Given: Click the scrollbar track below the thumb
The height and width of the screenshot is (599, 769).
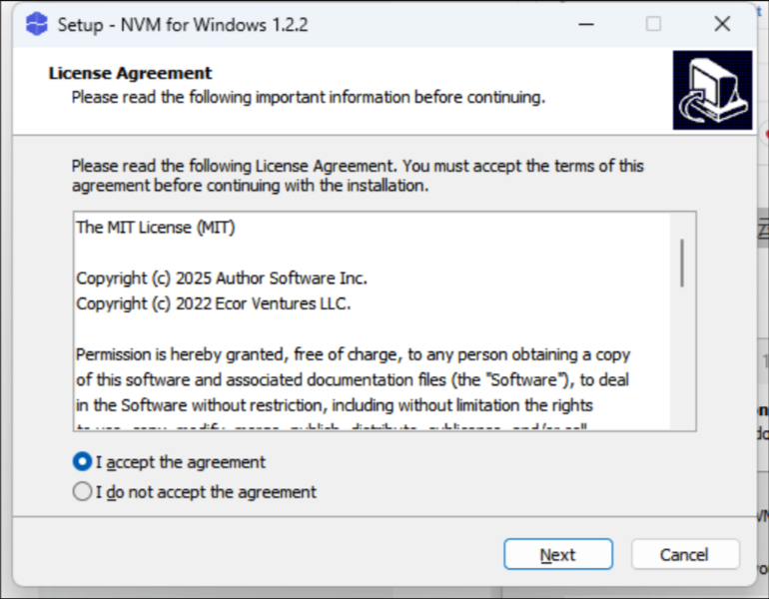Looking at the screenshot, I should coord(682,357).
